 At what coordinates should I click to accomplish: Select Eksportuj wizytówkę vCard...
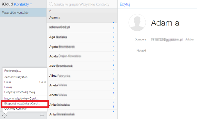tap(25, 103)
